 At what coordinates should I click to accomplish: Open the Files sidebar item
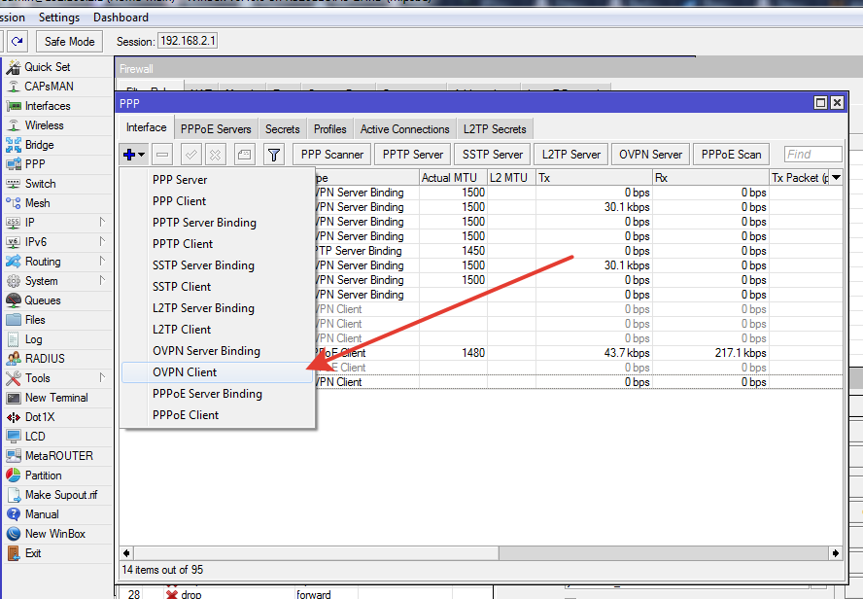(35, 320)
